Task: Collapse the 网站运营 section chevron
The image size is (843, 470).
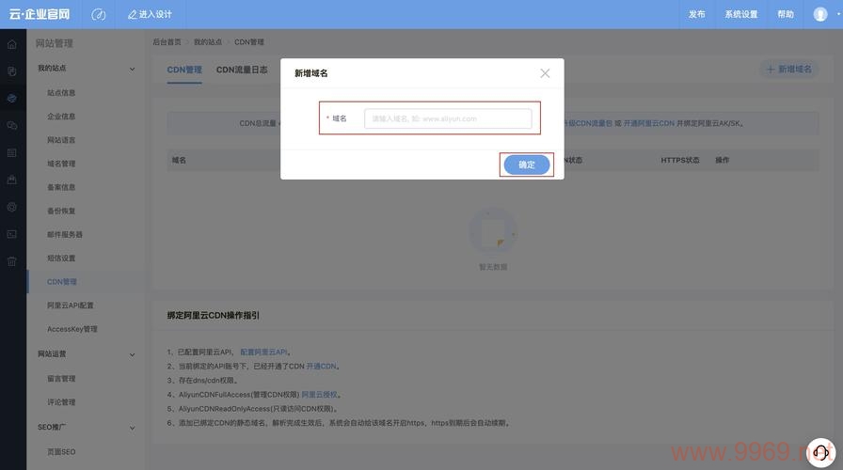Action: pos(133,354)
